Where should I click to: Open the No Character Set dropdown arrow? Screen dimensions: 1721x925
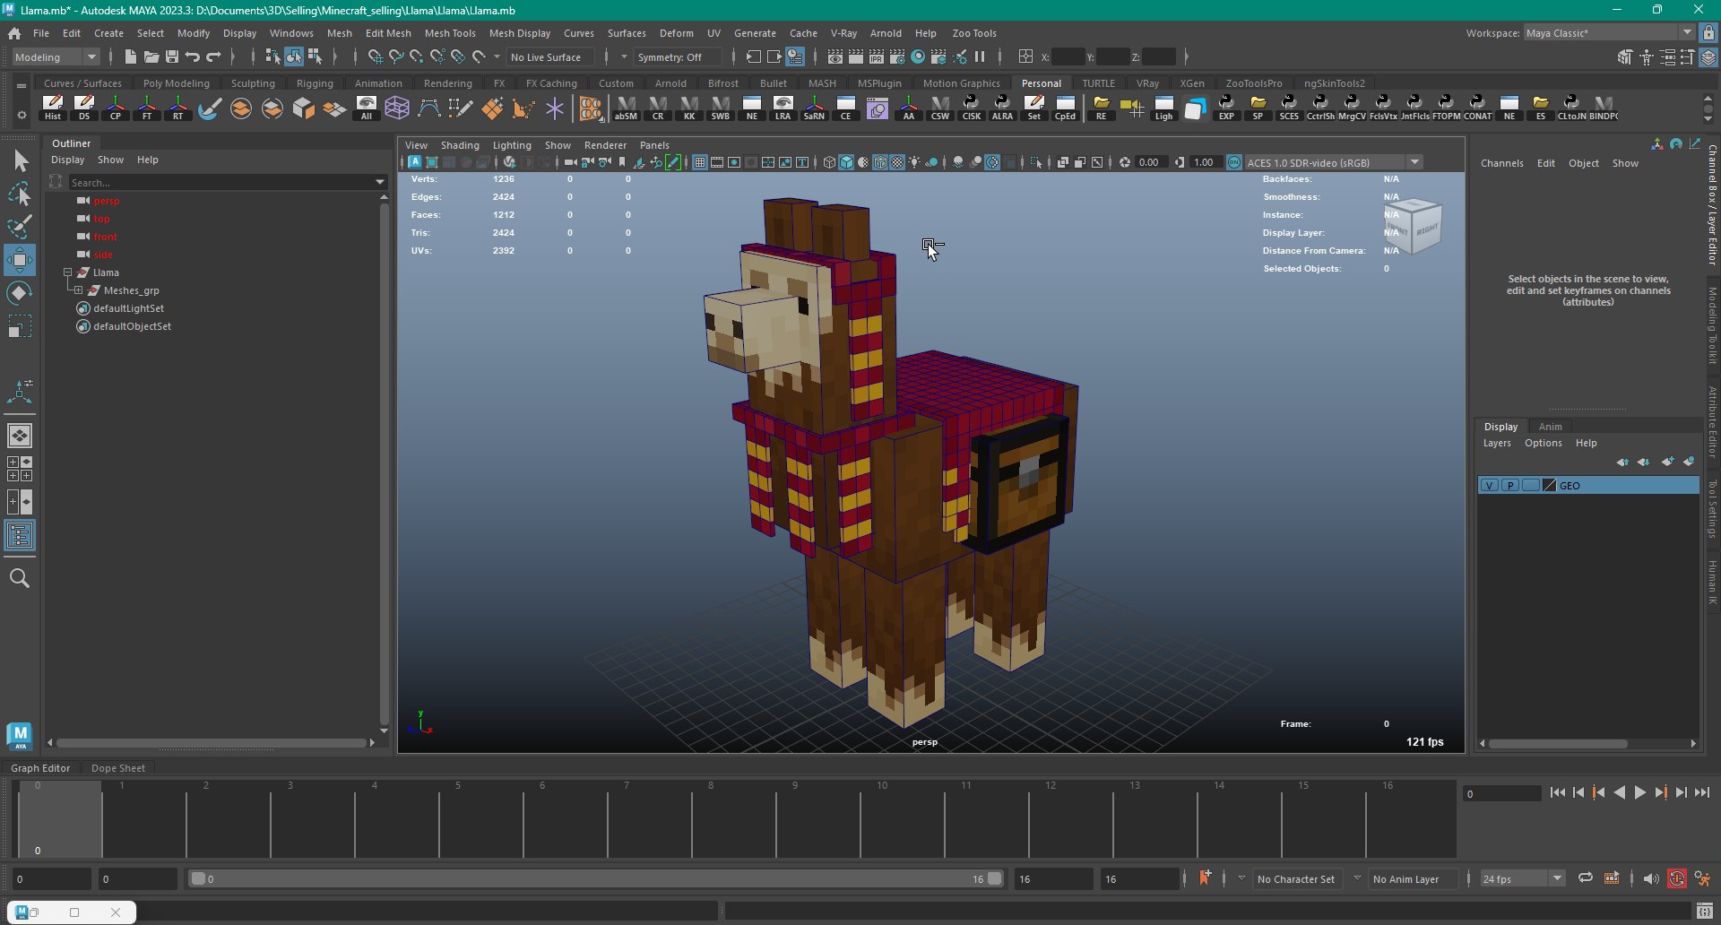tap(1241, 878)
